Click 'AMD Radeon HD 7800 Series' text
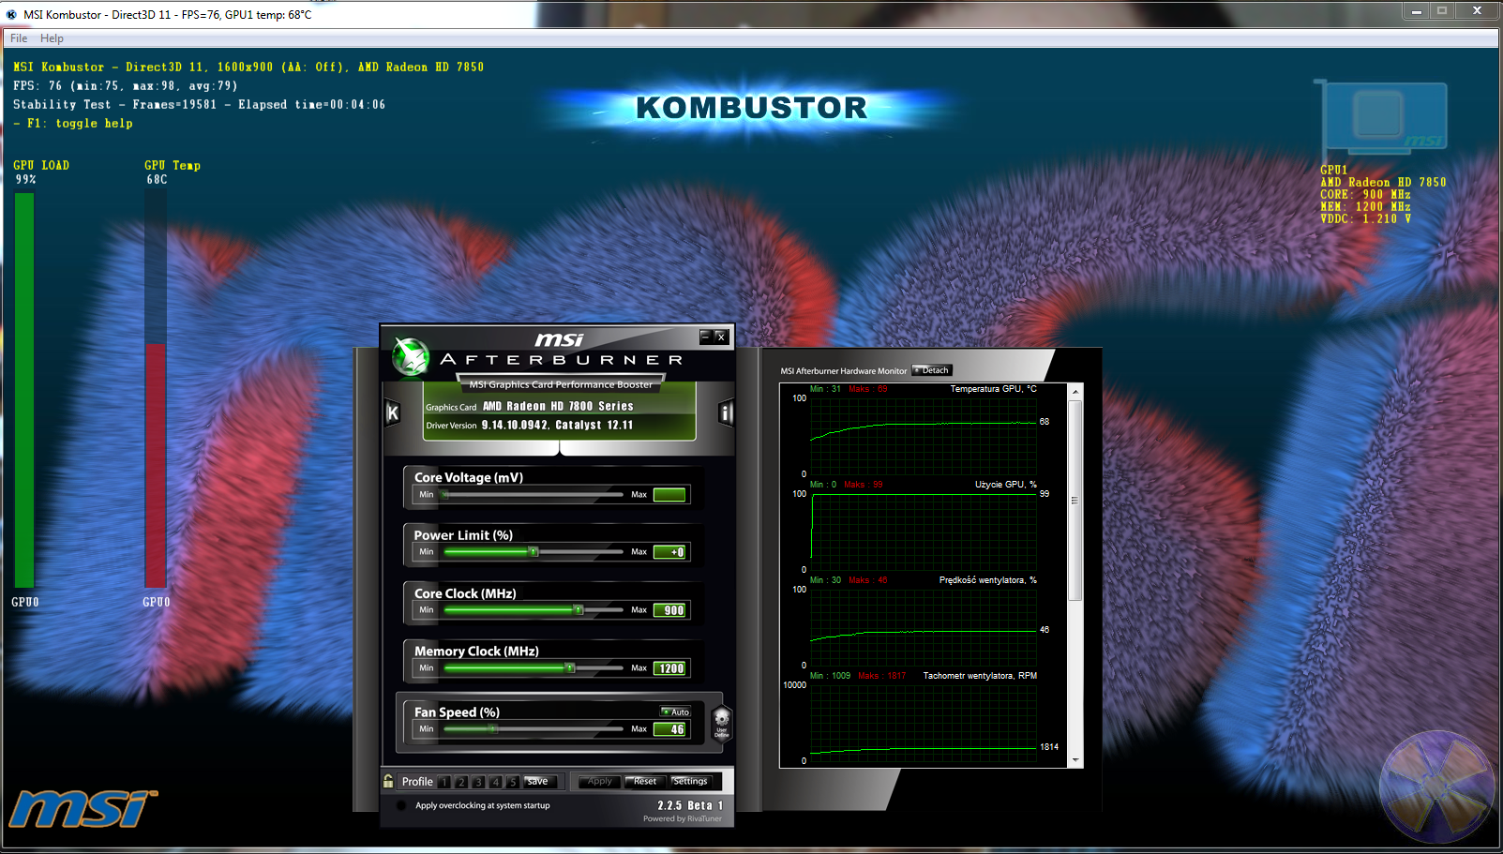Image resolution: width=1503 pixels, height=854 pixels. click(558, 407)
